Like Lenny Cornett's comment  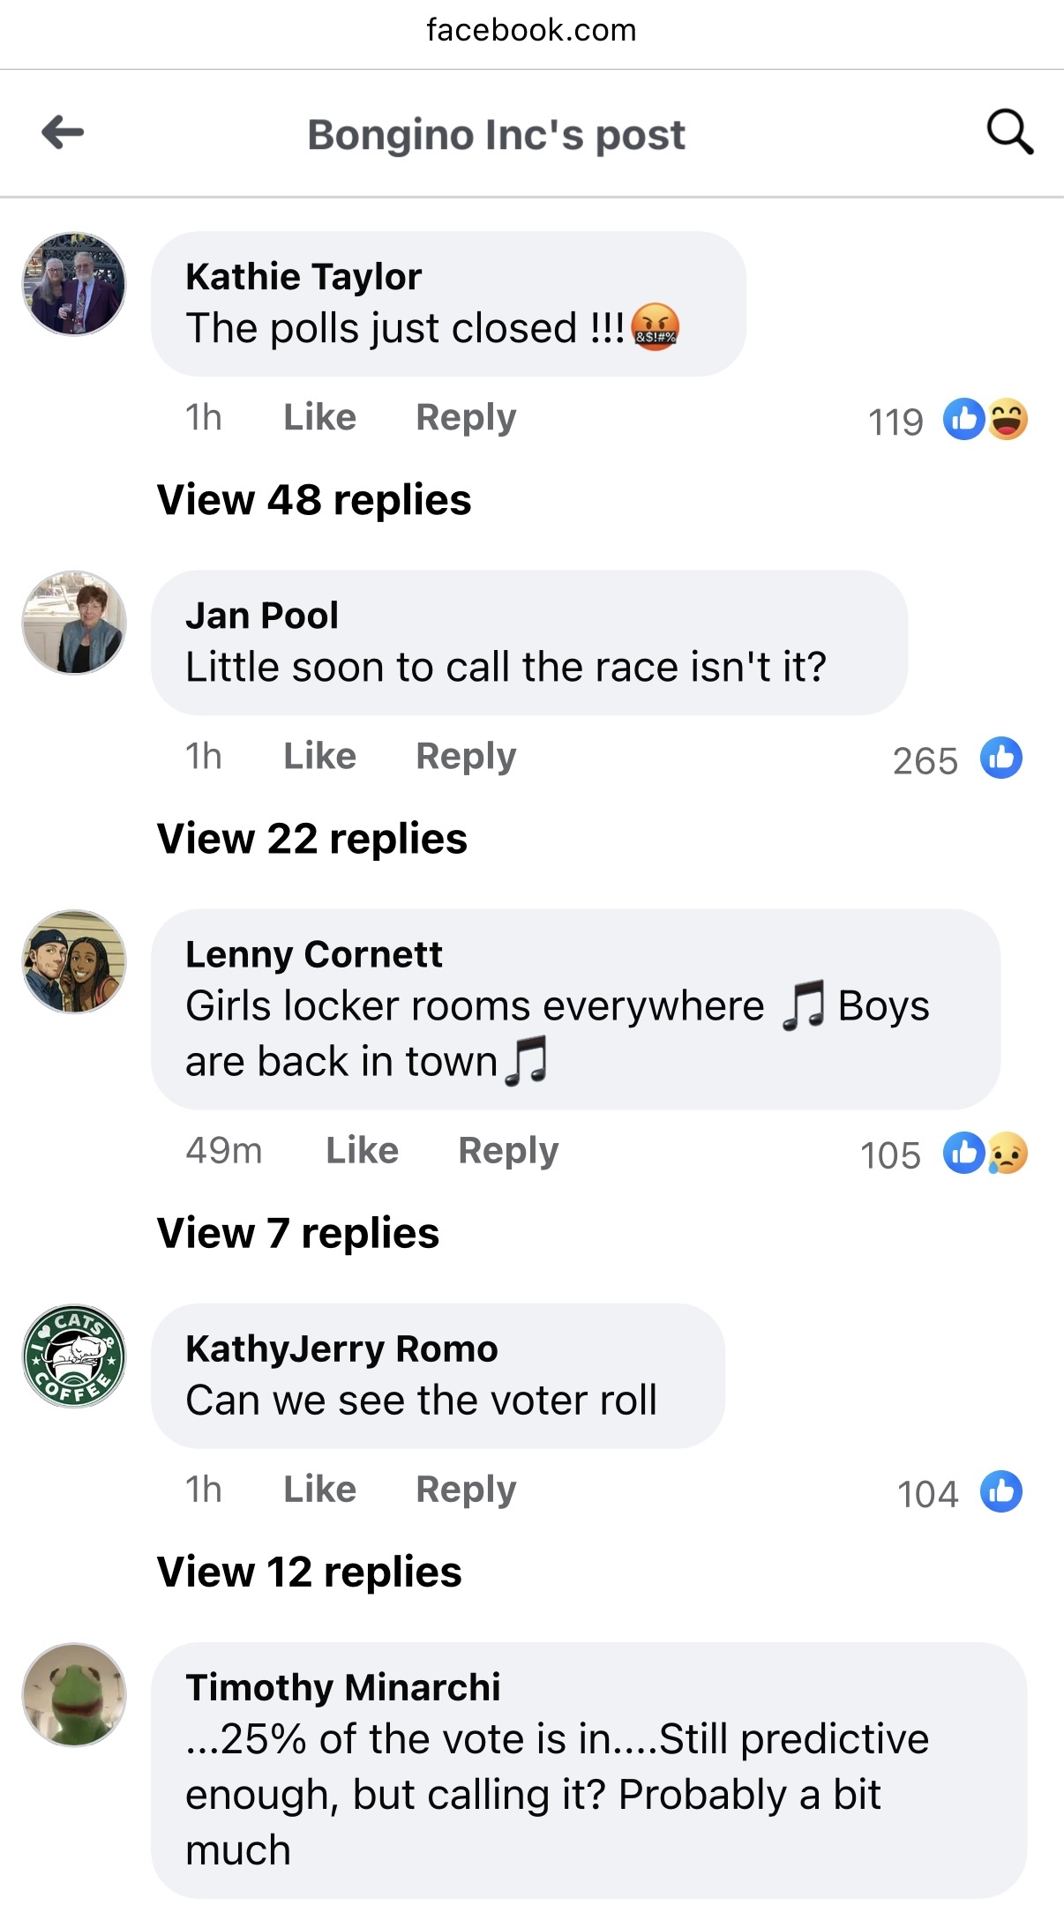[362, 1151]
